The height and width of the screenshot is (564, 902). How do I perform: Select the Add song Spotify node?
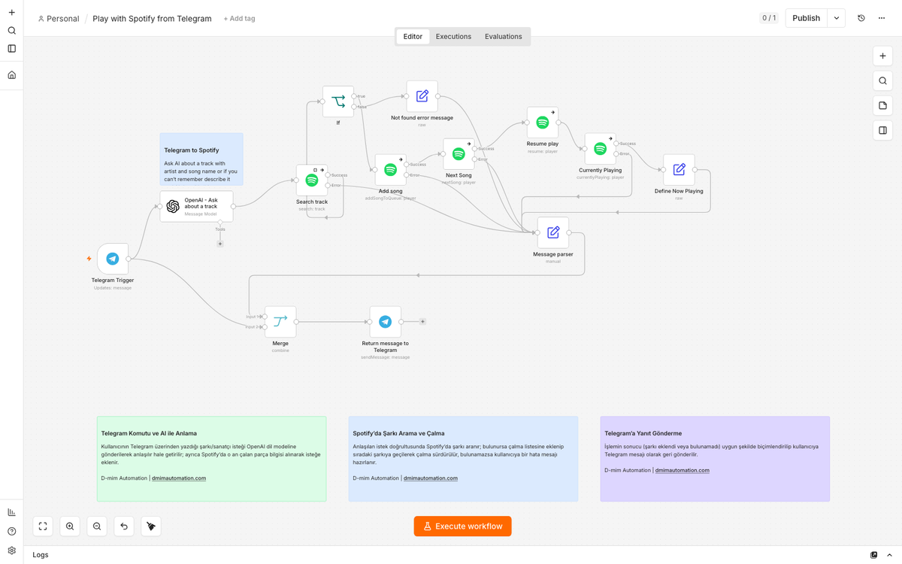point(390,170)
